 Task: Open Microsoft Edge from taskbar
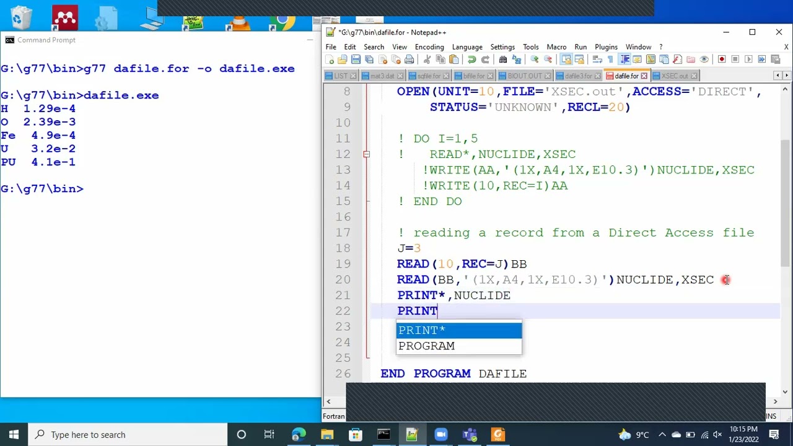[299, 435]
